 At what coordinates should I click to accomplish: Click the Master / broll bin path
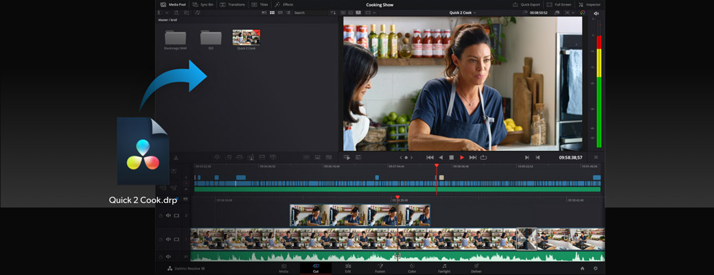point(168,20)
